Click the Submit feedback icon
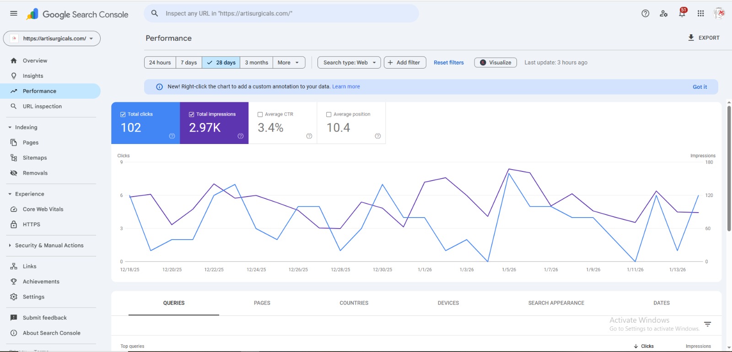This screenshot has height=352, width=732. pos(14,318)
